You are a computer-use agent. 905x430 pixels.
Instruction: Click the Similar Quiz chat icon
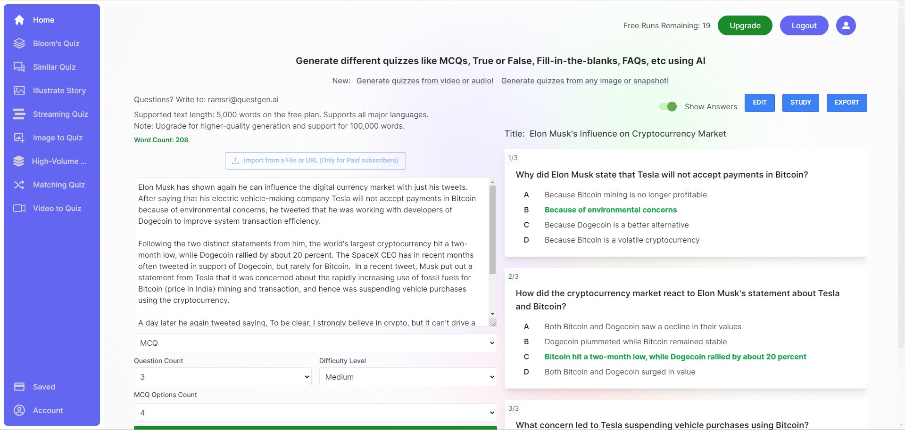pyautogui.click(x=19, y=67)
